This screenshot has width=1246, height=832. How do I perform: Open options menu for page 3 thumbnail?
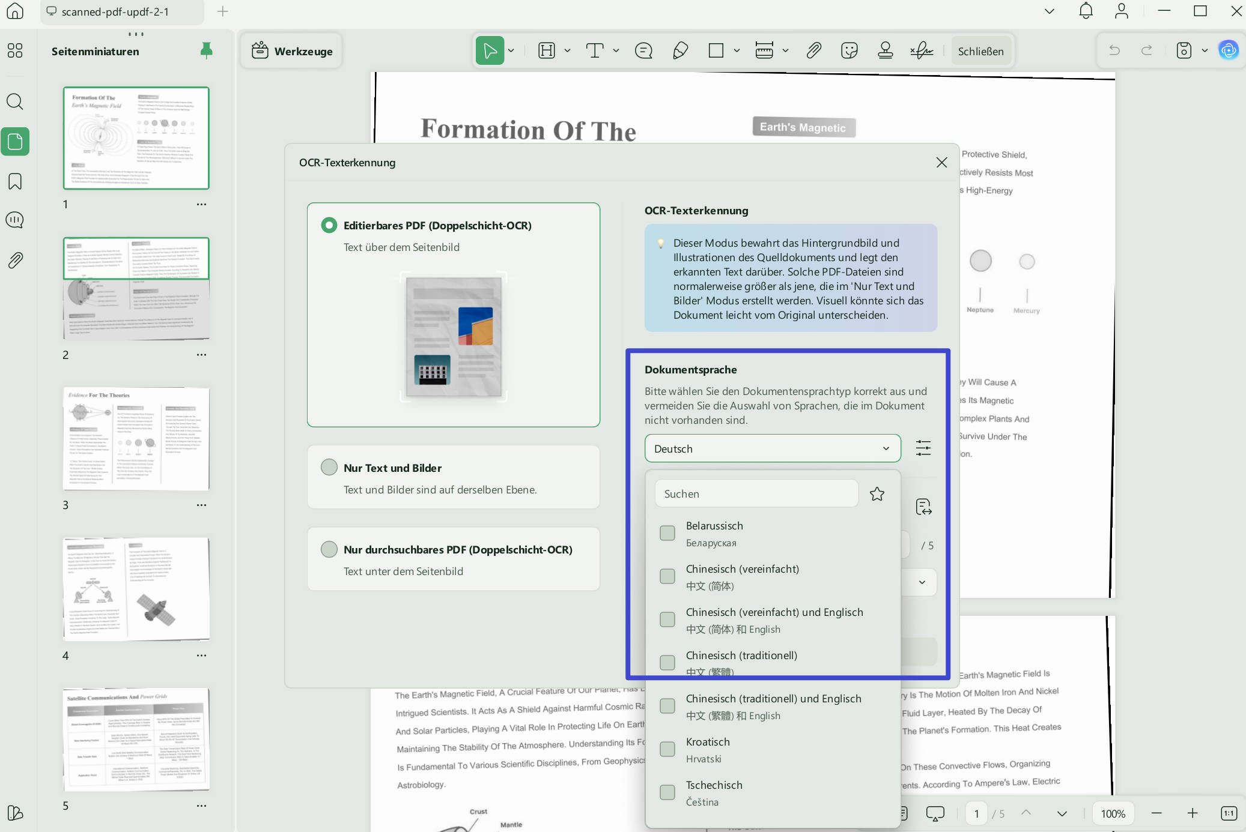[201, 505]
